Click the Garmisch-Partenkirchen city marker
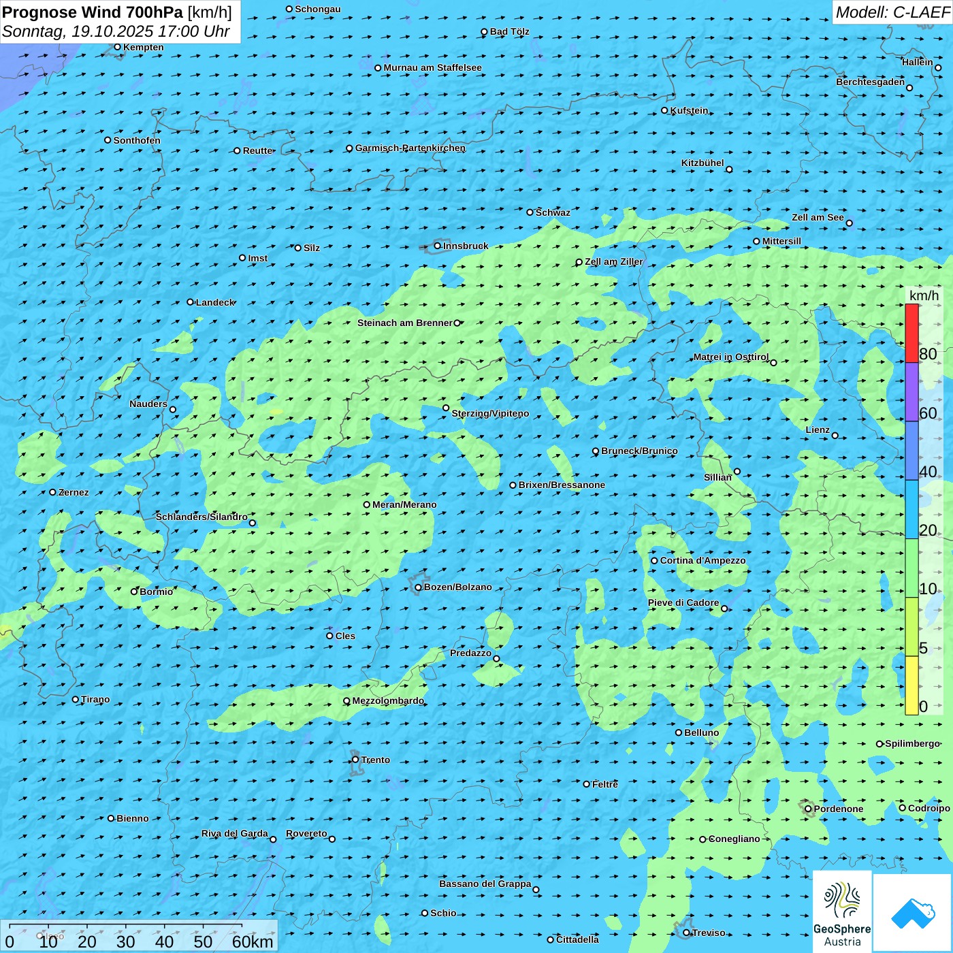The width and height of the screenshot is (953, 953). 349,148
